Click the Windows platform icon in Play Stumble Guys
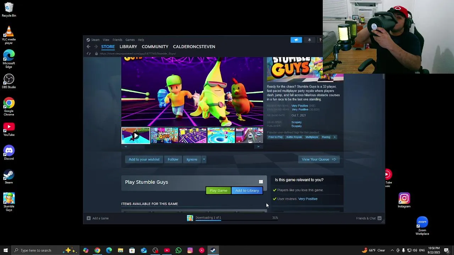Viewport: 454px width, 255px height. pyautogui.click(x=261, y=182)
